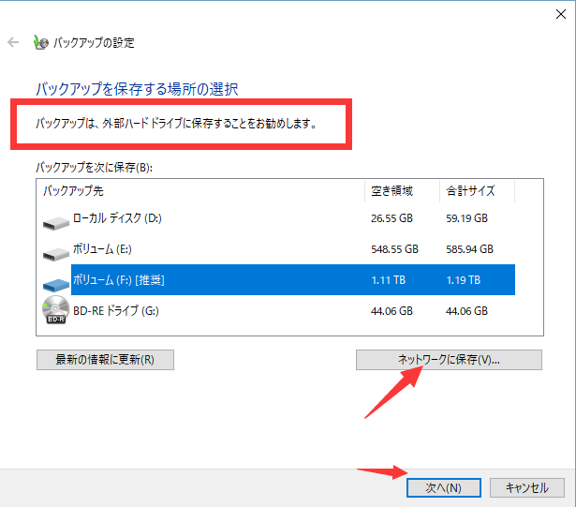
Task: Click the キャンセル button
Action: coord(526,487)
